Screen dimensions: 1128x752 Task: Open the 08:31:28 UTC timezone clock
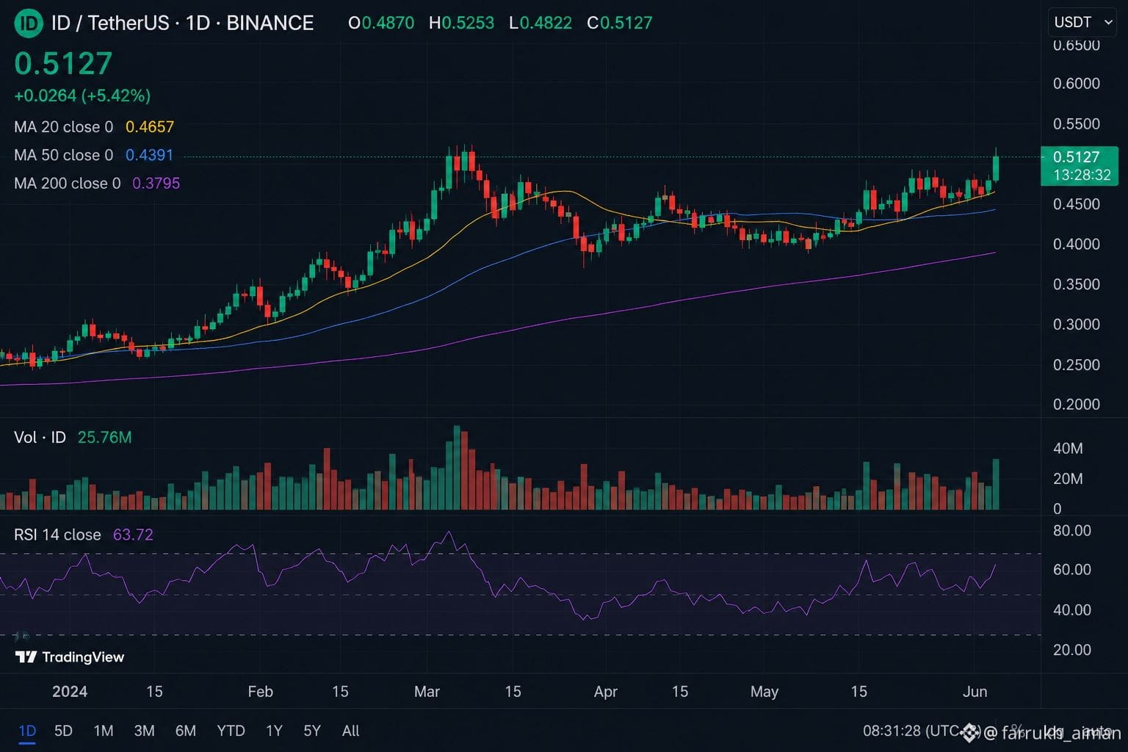coord(921,731)
